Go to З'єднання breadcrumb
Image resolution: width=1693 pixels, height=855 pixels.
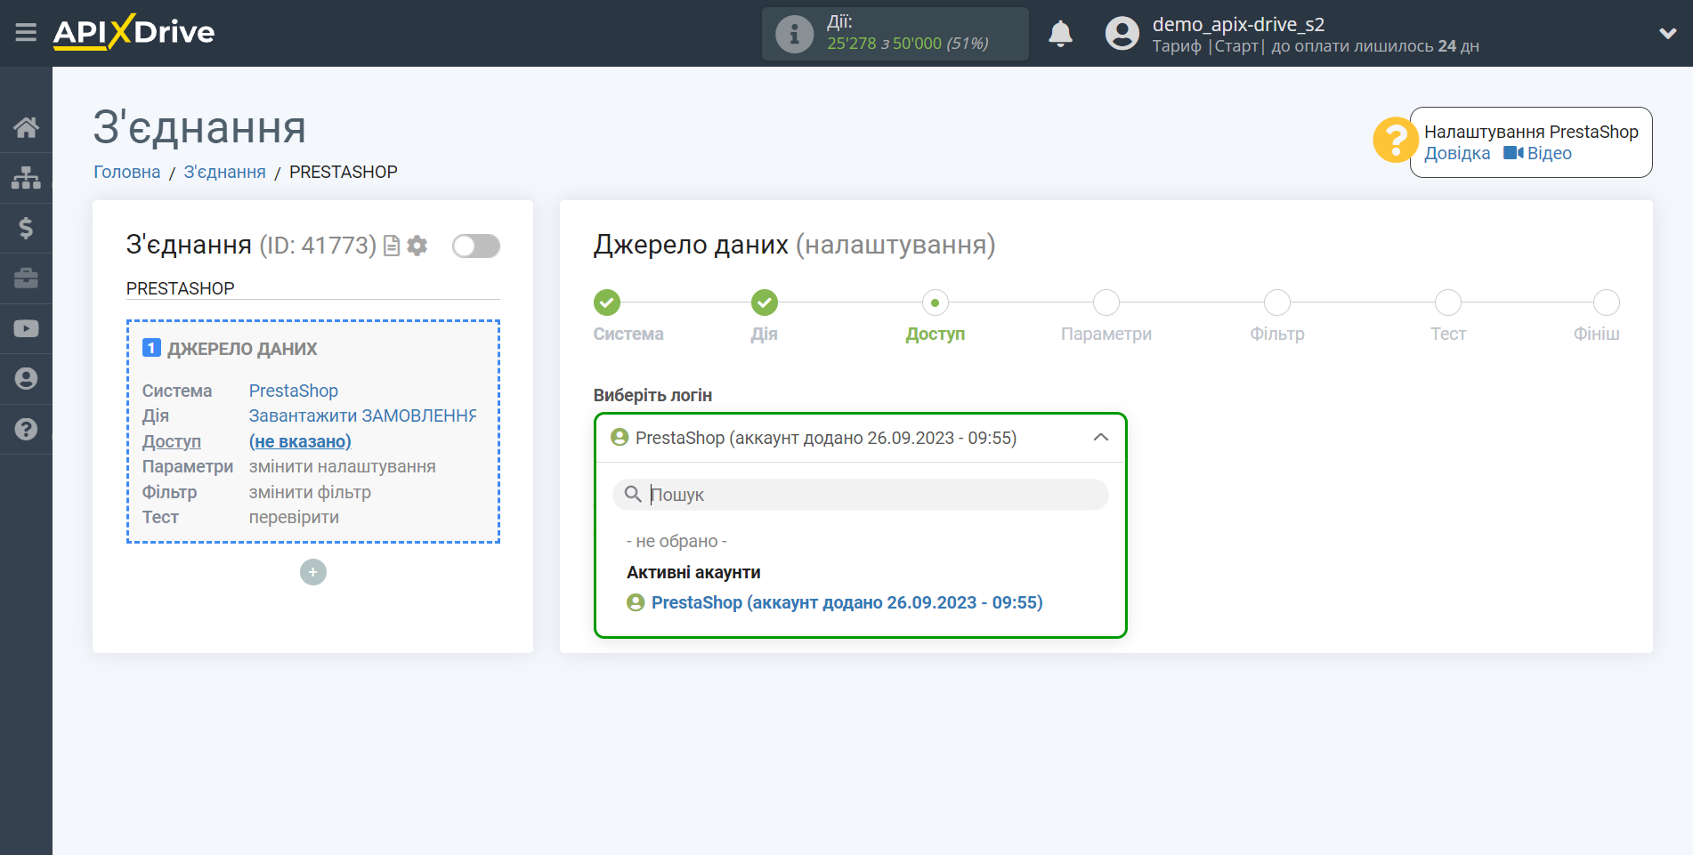coord(224,172)
